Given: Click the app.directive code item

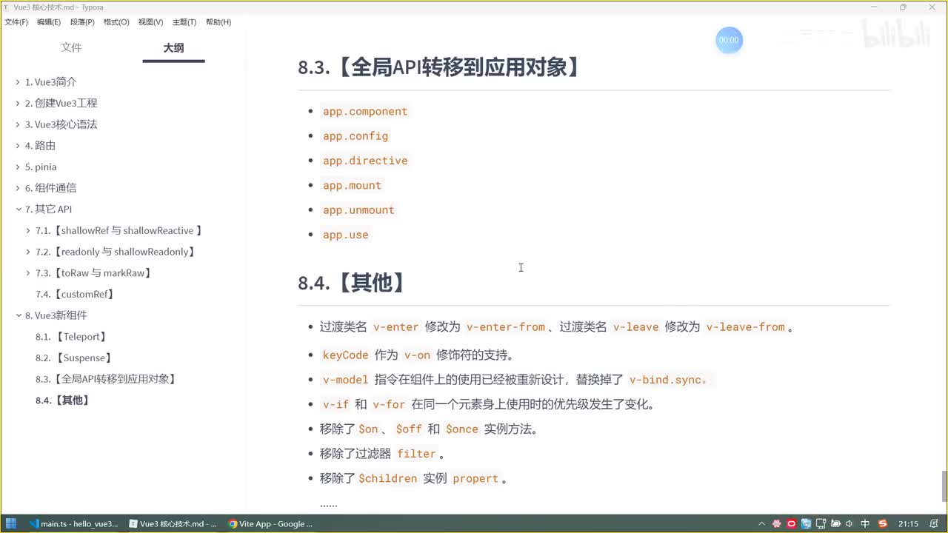Looking at the screenshot, I should 365,161.
